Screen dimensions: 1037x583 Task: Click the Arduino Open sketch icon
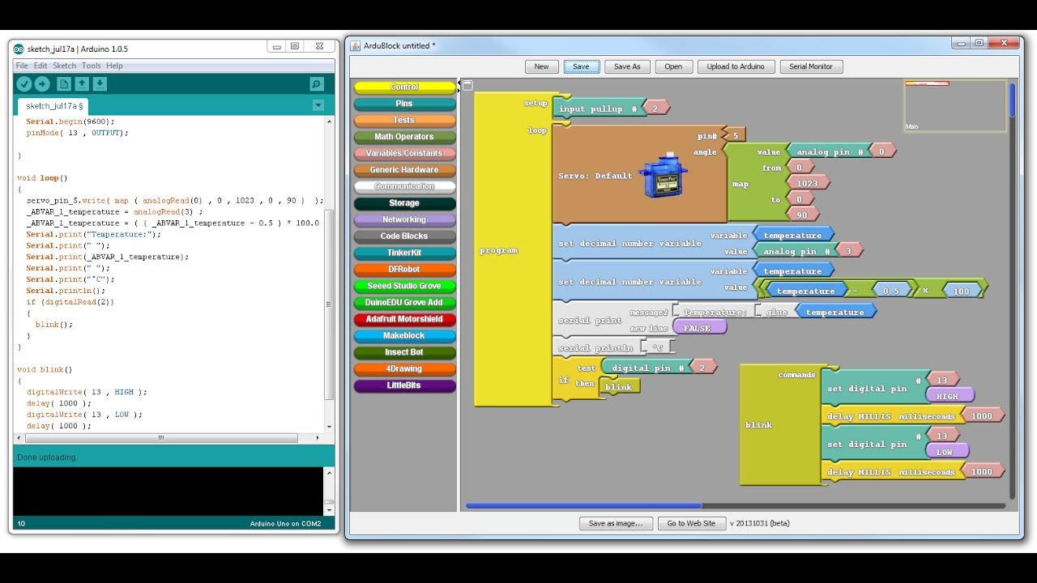pyautogui.click(x=82, y=83)
